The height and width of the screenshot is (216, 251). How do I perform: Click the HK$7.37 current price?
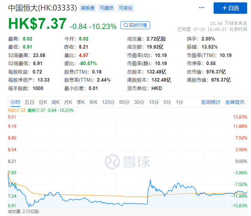click(37, 24)
